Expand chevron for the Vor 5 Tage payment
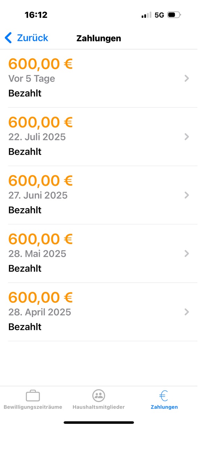The width and height of the screenshot is (208, 450). click(187, 78)
